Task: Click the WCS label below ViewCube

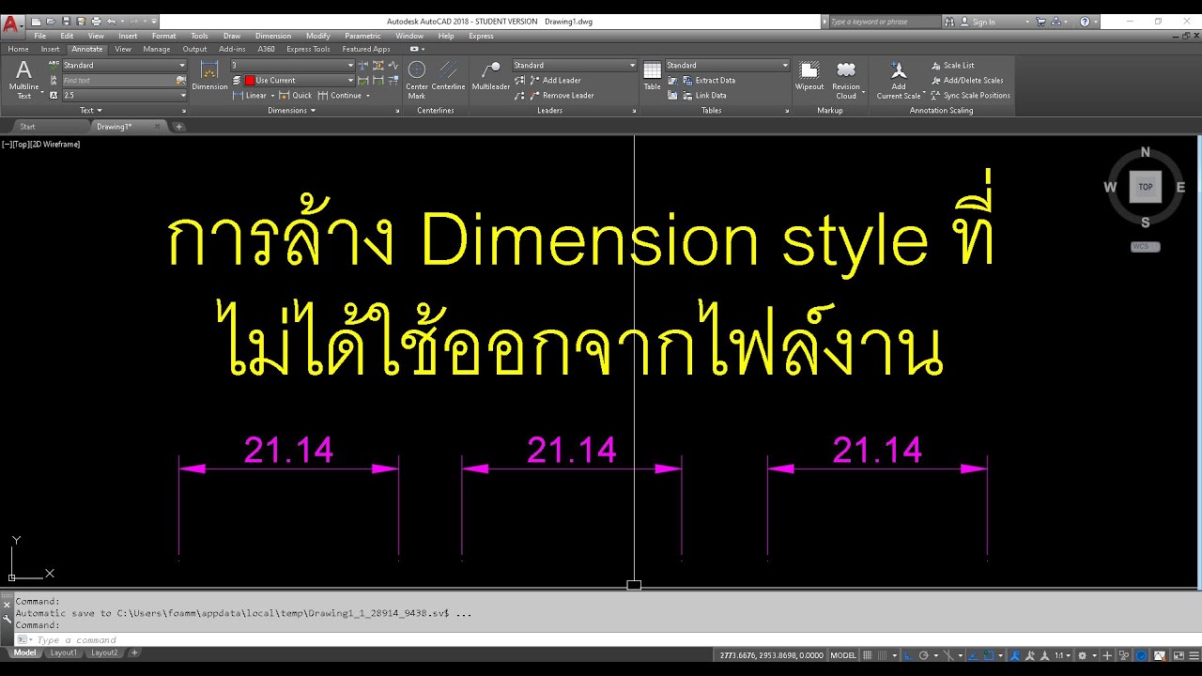Action: click(1145, 246)
